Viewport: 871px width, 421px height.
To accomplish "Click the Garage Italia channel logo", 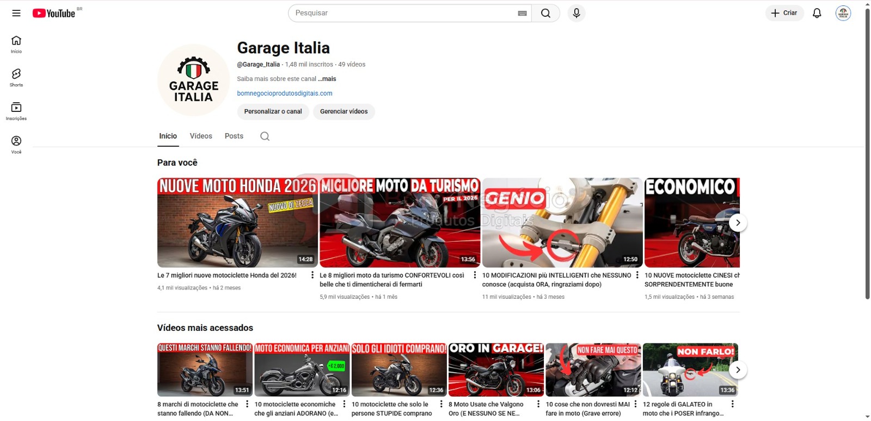I will tap(194, 80).
